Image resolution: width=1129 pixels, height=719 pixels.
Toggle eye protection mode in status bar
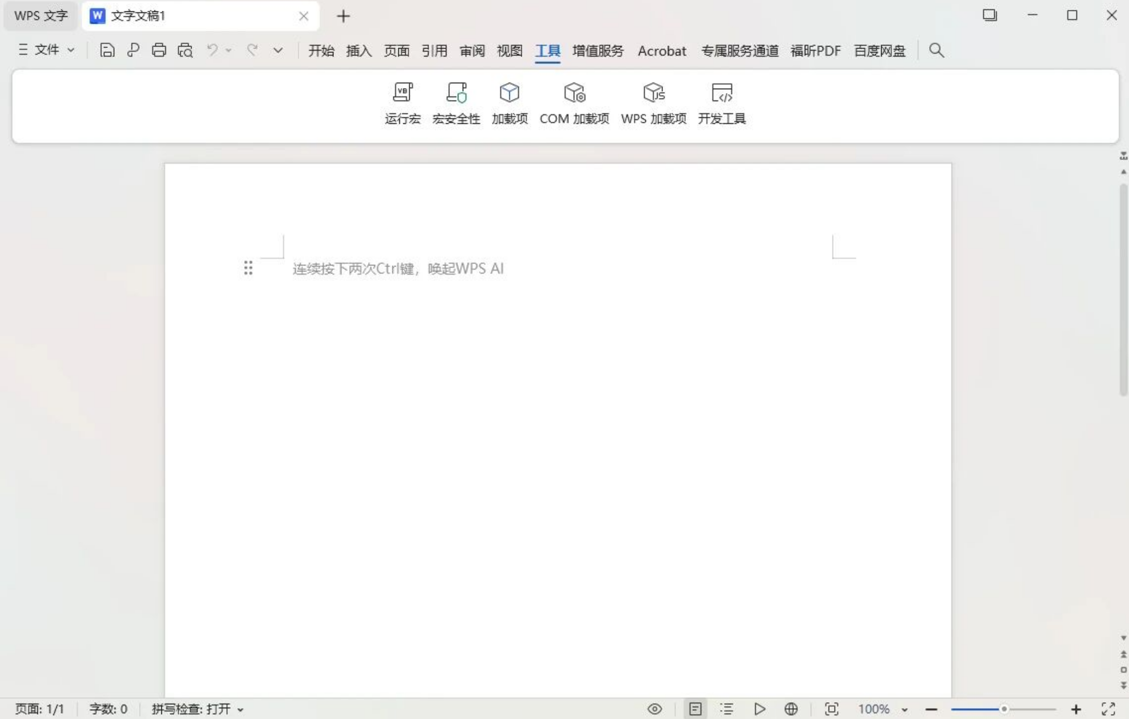tap(654, 709)
